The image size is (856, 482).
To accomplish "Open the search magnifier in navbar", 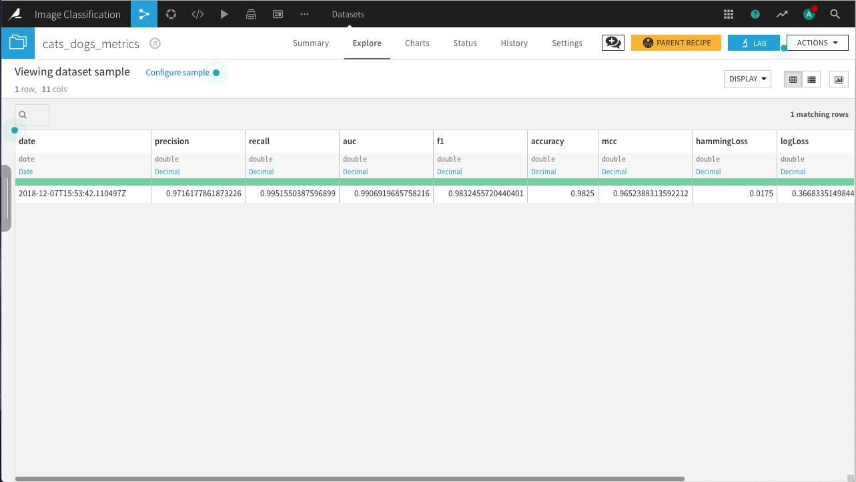I will (x=835, y=14).
